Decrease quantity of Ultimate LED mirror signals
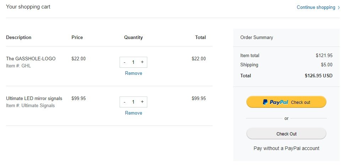The height and width of the screenshot is (166, 351). click(125, 102)
